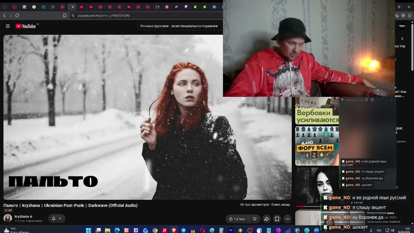Open the kryzhana channel name link
Viewport: 414px width, 233px height.
[x=22, y=216]
